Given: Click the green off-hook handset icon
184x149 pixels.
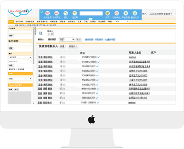Looking at the screenshot, I should [x=66, y=13].
